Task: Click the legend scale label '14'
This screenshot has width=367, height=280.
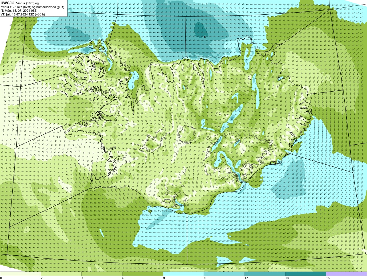Action: (x=287, y=278)
